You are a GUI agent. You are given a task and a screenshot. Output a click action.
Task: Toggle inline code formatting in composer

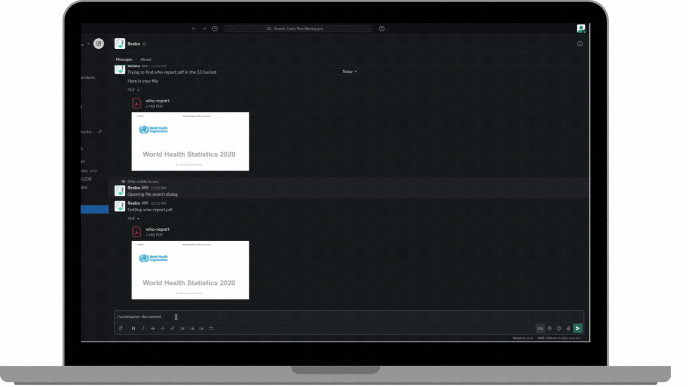(162, 329)
